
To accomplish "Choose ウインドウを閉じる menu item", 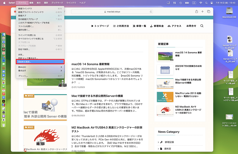I will [x=40, y=35].
